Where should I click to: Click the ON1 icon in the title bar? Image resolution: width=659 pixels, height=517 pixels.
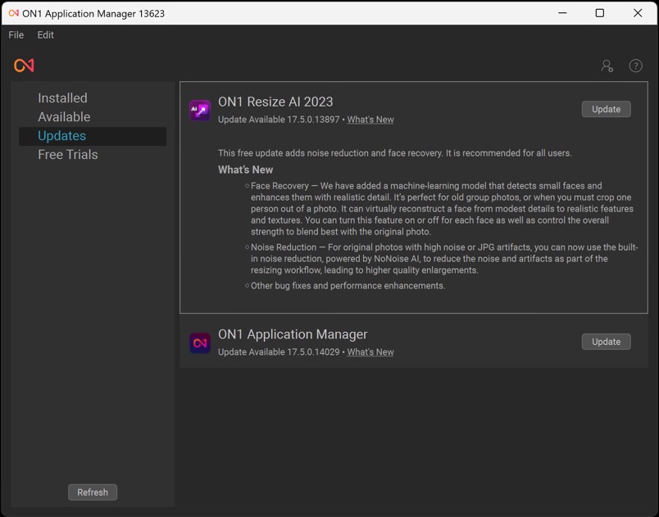click(x=13, y=13)
